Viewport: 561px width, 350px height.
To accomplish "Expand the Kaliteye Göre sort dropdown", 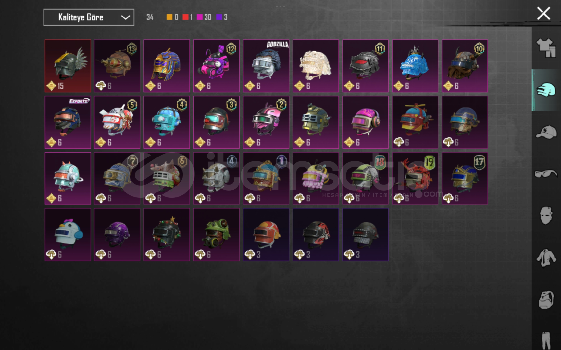I will click(89, 17).
